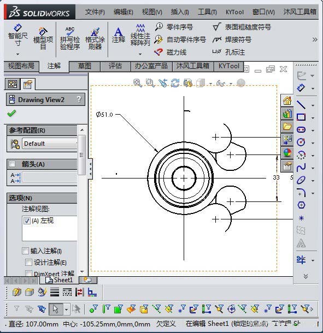The image size is (323, 333).
Task: Select the Ellipse sketch tool
Action: [301, 180]
